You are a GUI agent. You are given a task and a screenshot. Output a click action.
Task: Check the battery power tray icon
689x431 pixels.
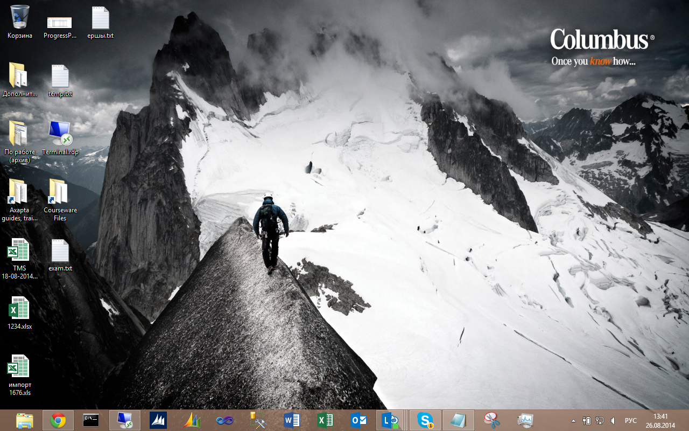[x=587, y=421]
